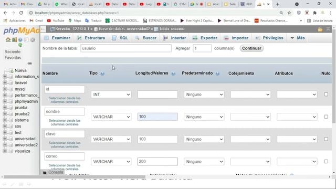Open the Maps bookmark
The width and height of the screenshot is (336, 189).
[x=75, y=20]
